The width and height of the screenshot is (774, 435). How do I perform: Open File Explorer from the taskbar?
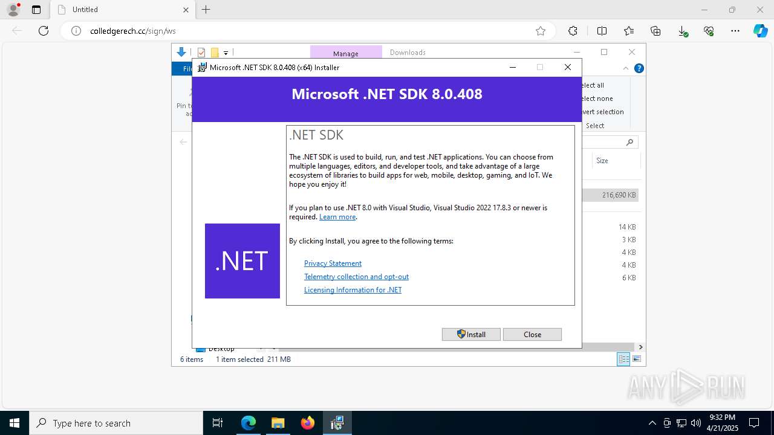[x=278, y=423]
